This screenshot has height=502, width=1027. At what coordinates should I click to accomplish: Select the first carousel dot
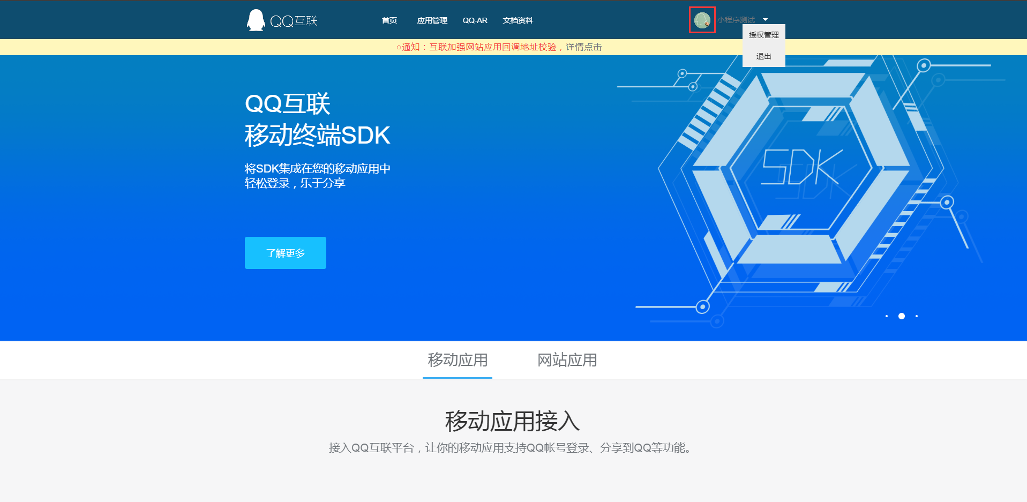click(887, 316)
